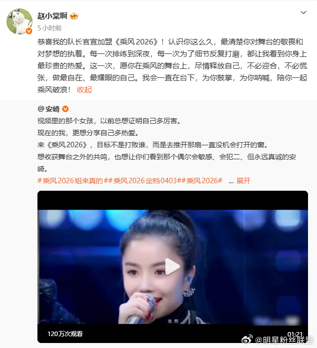The width and height of the screenshot is (317, 348).
Task: Open the post options chevron menu
Action: point(303,12)
